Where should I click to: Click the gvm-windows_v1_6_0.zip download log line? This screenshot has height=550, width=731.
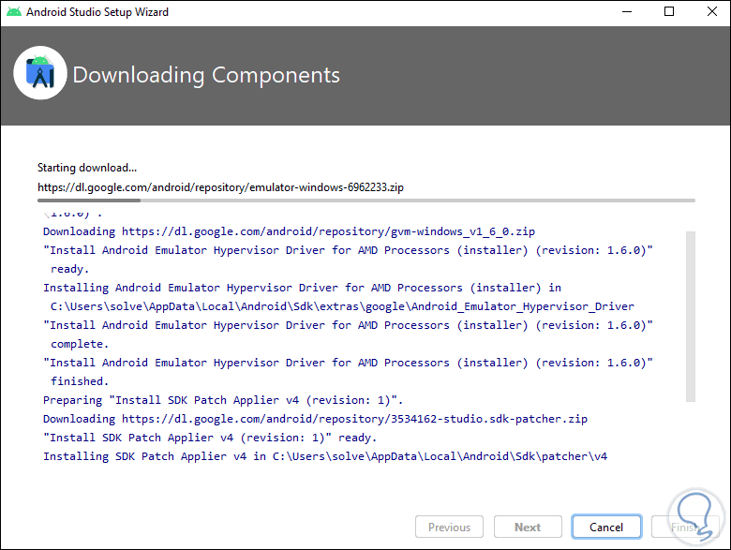click(289, 231)
